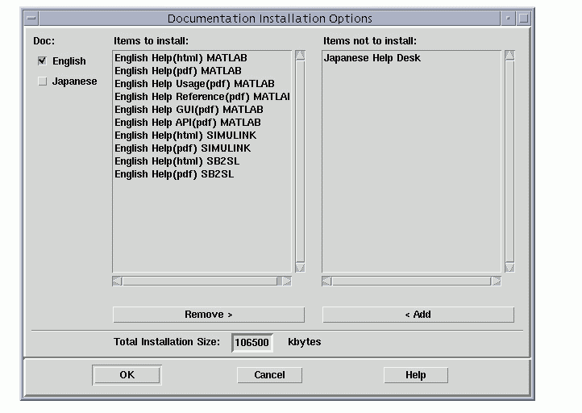The height and width of the screenshot is (413, 582).
Task: Select Japanese Help Desk item
Action: click(411, 58)
